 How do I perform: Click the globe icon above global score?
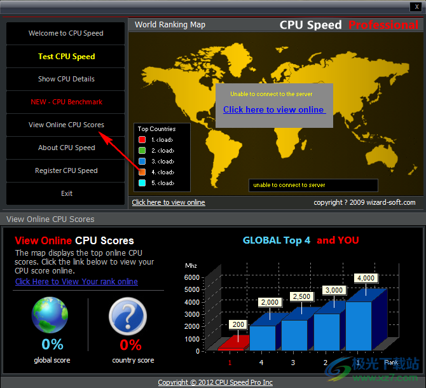point(50,315)
